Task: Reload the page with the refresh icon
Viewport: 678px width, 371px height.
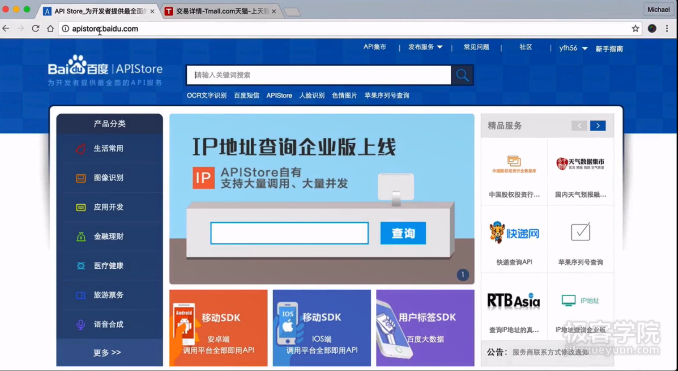Action: tap(35, 28)
